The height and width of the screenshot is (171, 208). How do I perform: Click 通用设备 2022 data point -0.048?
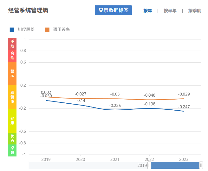coord(149,100)
